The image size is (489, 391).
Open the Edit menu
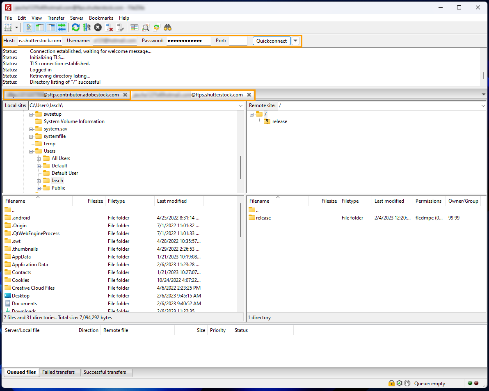click(x=21, y=18)
